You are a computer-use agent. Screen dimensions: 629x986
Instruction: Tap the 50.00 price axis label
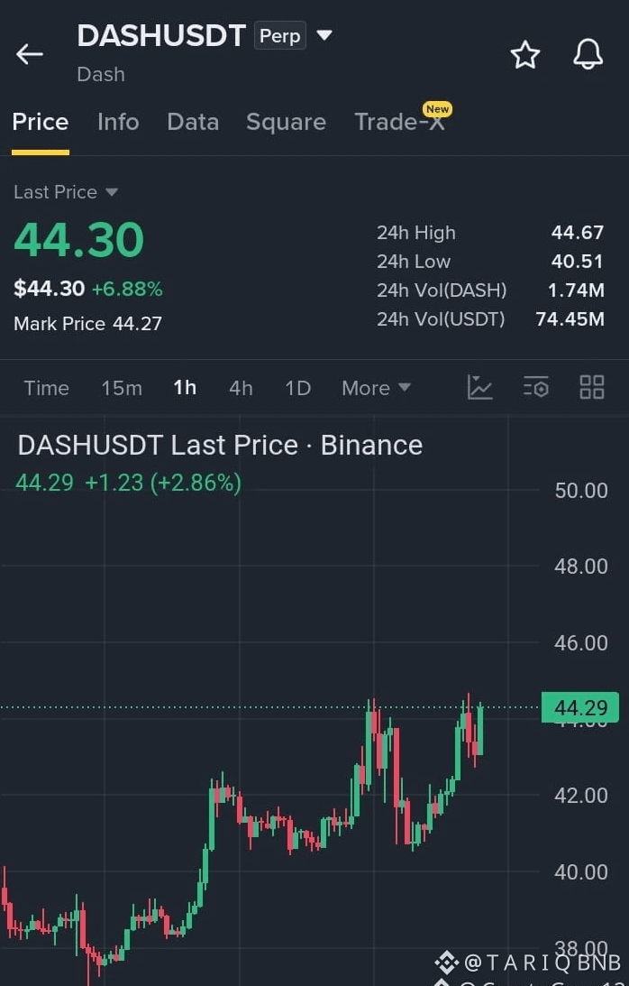581,491
